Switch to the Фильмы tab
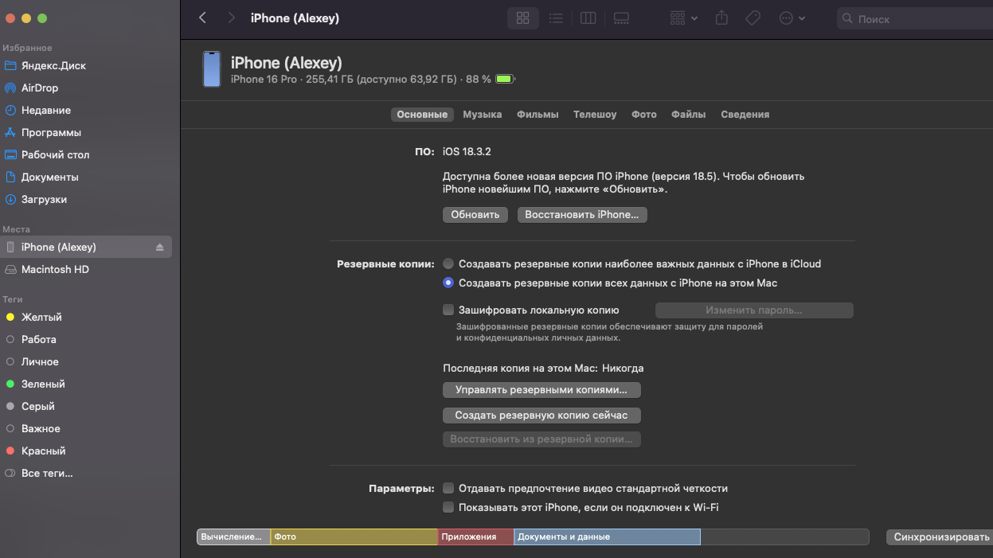Viewport: 993px width, 558px height. pos(538,115)
